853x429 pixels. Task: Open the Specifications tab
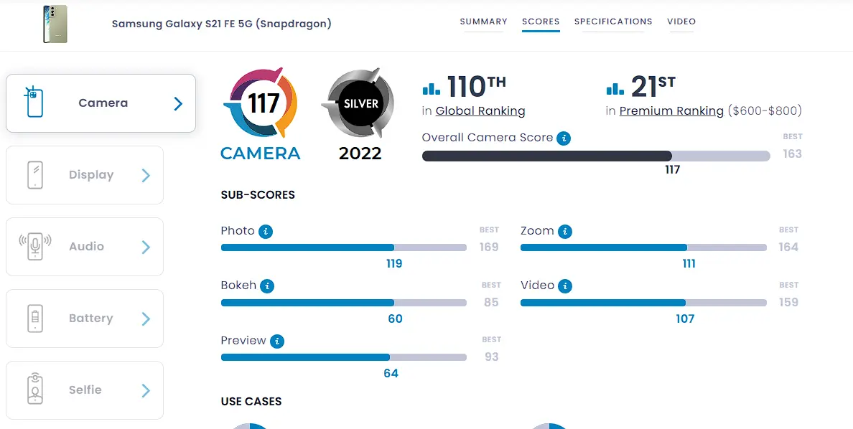[x=613, y=22]
